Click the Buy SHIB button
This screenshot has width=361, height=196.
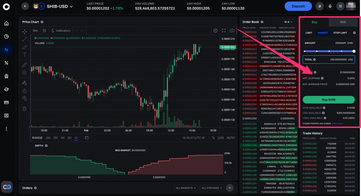coord(329,100)
